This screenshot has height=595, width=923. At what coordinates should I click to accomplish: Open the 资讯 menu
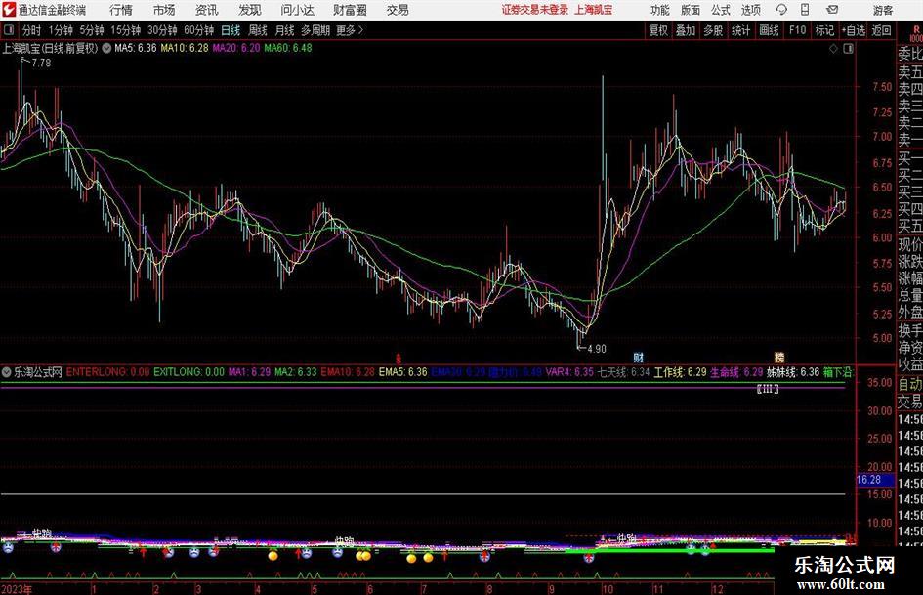pyautogui.click(x=206, y=10)
